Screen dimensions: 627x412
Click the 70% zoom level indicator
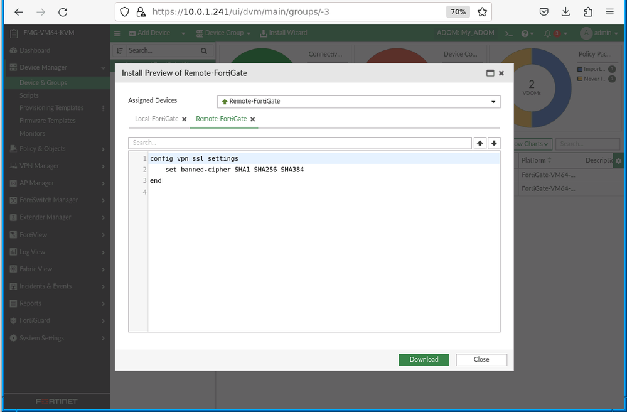[458, 12]
